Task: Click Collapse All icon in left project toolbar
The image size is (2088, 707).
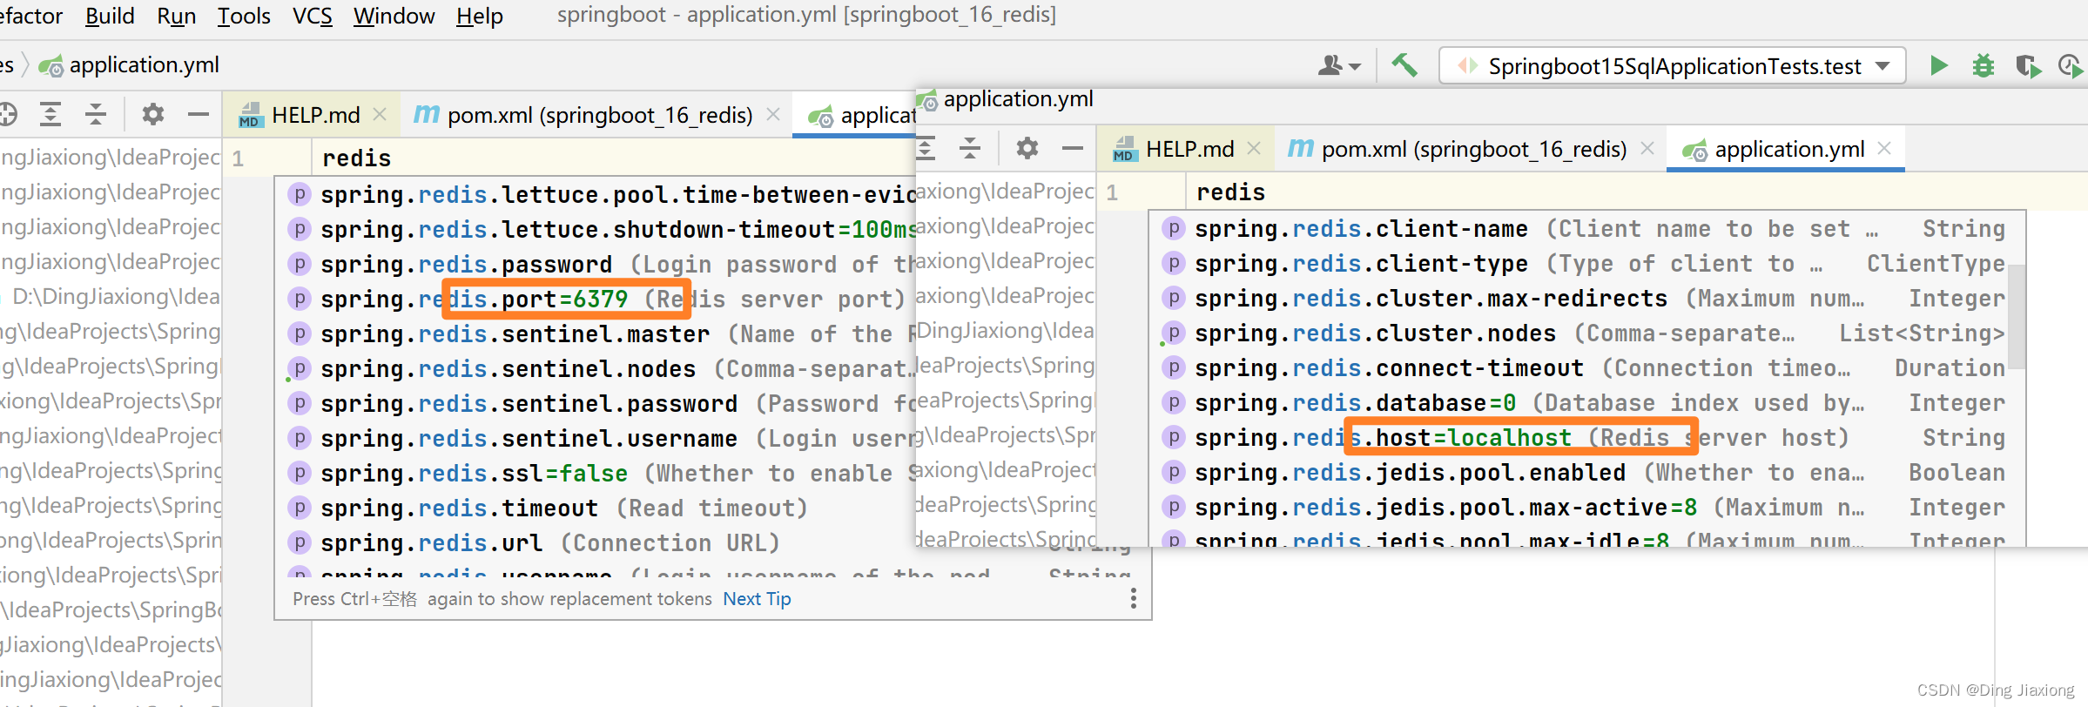Action: click(96, 114)
